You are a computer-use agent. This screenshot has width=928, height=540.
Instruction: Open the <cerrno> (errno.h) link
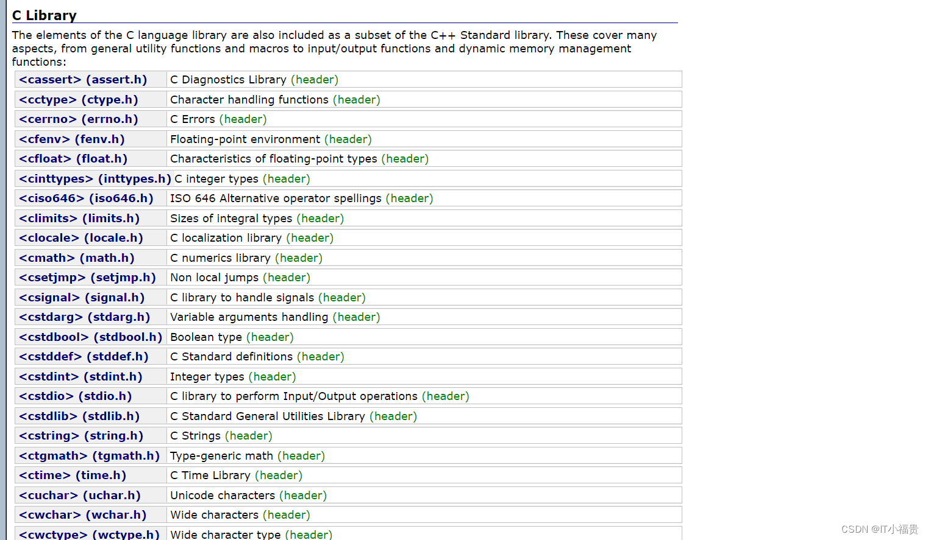[79, 119]
